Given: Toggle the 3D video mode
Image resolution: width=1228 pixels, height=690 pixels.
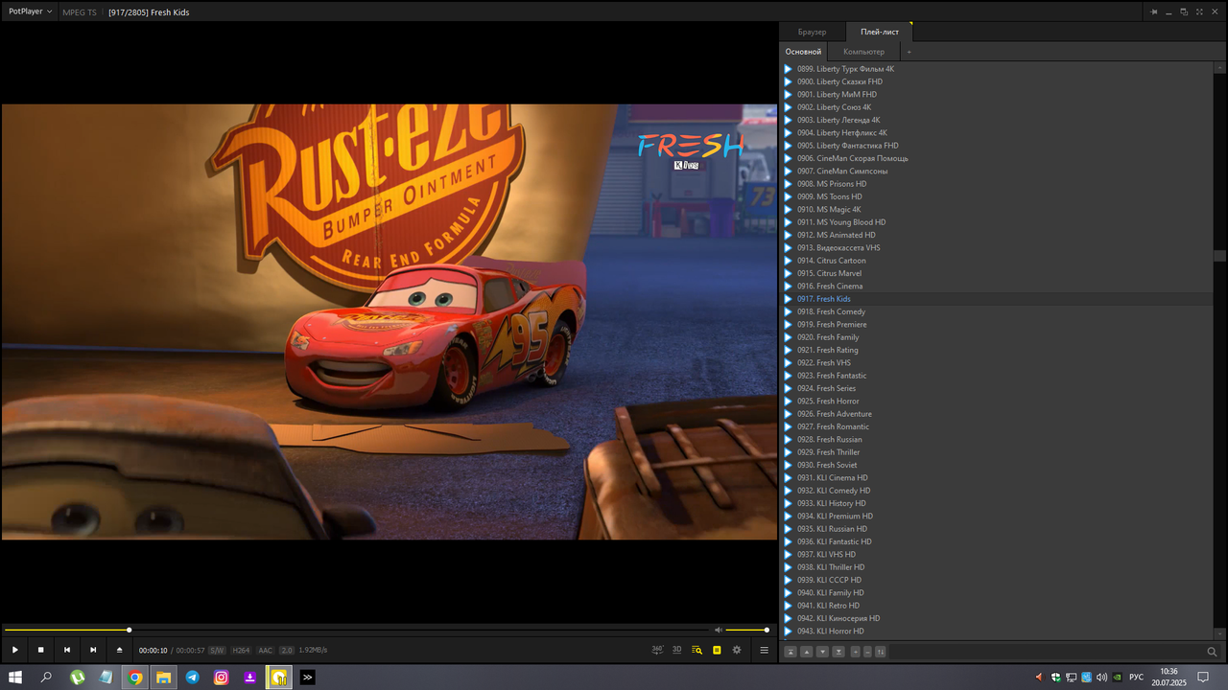Looking at the screenshot, I should (x=677, y=650).
